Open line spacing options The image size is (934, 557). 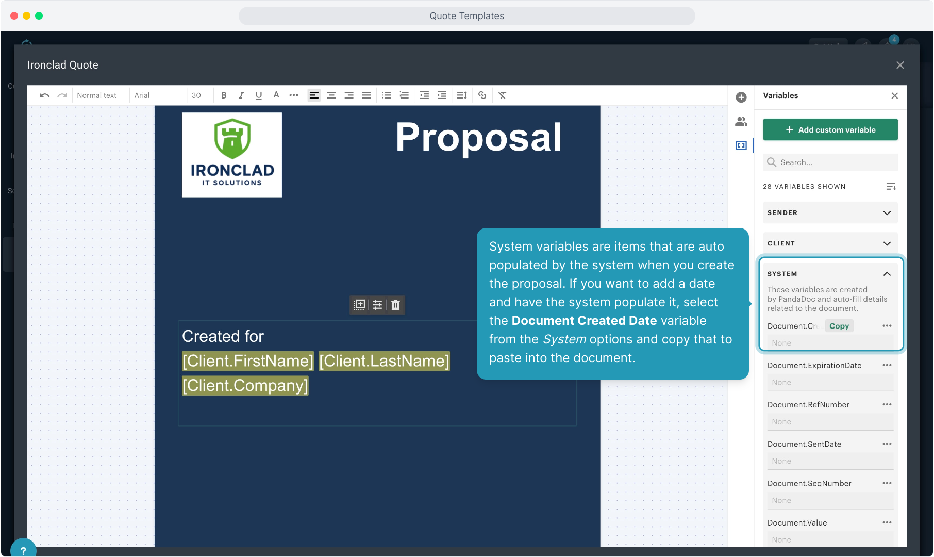462,95
